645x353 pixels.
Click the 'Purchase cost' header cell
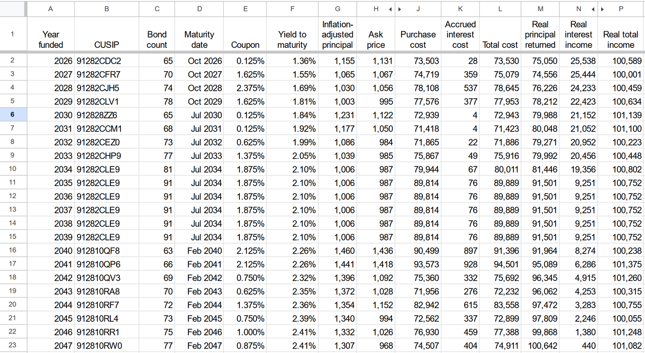pos(418,34)
